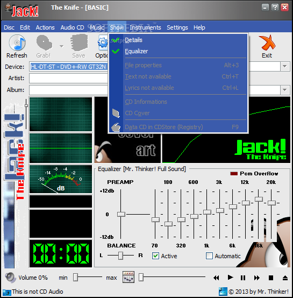The image size is (293, 298).
Task: Expand the Device dropdown arrow
Action: pos(284,66)
